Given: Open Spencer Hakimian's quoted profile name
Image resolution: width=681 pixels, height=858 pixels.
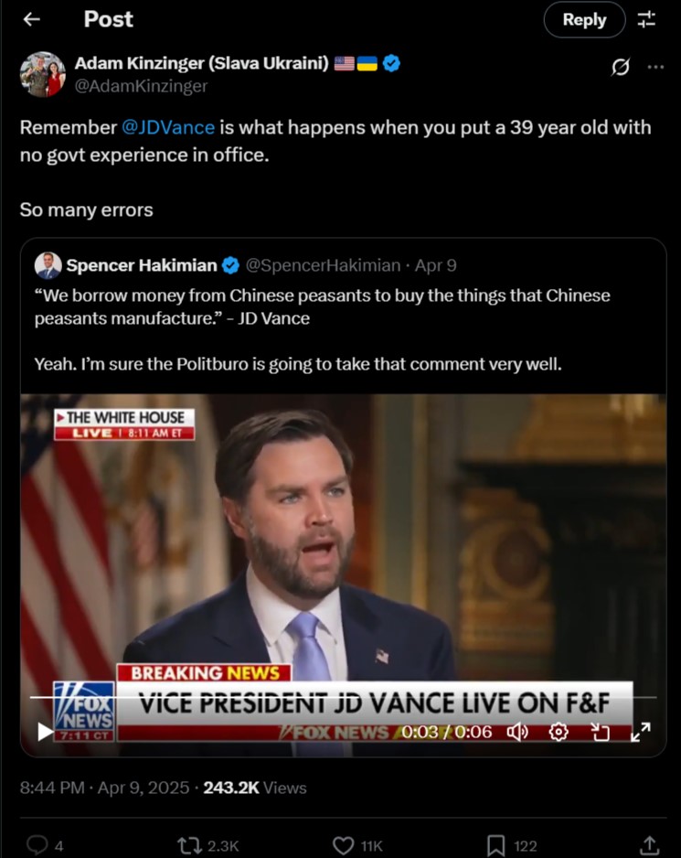Looking at the screenshot, I should tap(142, 265).
